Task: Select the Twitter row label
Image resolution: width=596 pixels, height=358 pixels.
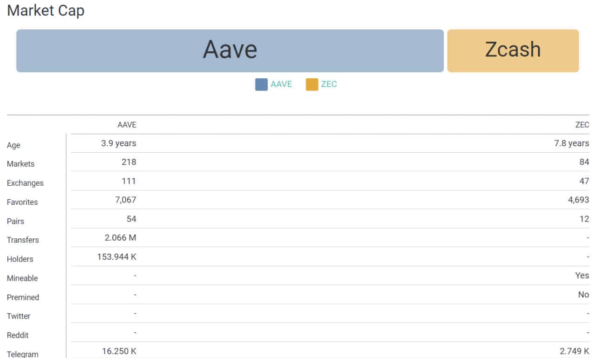Action: 19,316
